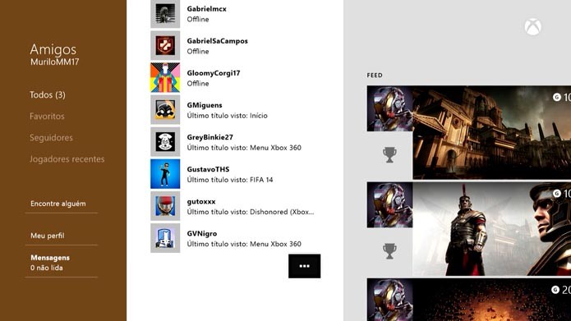Screen dimensions: 571x321
Task: Click gamerscore badge on third feed item
Action: [x=561, y=290]
